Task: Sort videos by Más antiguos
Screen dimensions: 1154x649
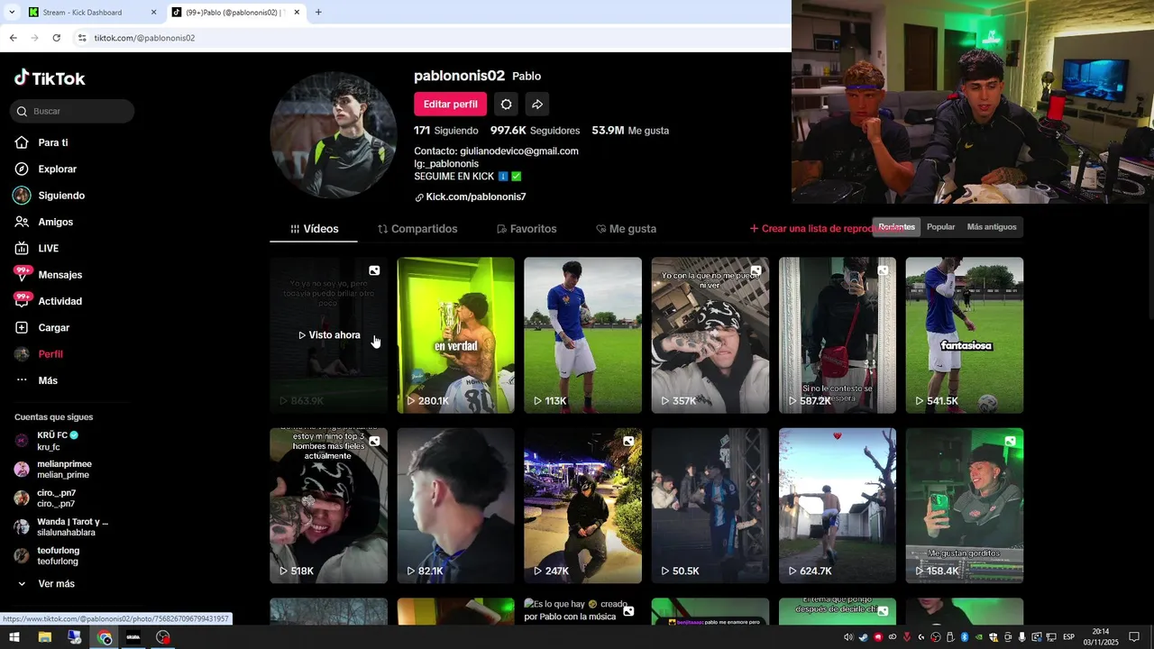Action: (992, 227)
